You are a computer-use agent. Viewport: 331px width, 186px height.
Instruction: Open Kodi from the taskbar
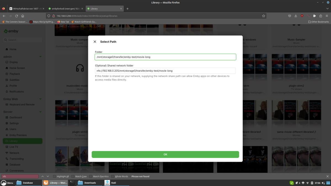point(111,183)
